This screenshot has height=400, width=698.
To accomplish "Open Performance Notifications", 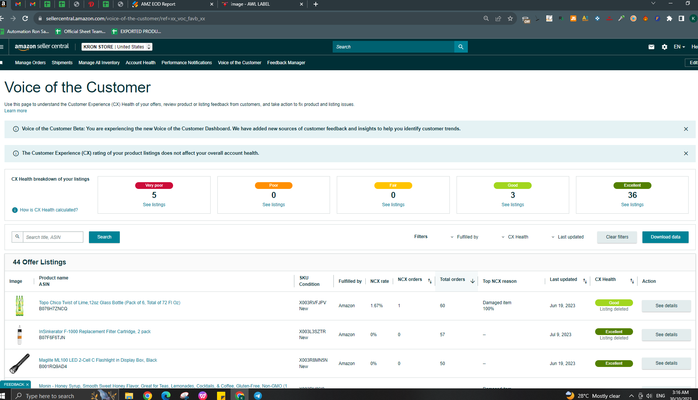I will (187, 63).
